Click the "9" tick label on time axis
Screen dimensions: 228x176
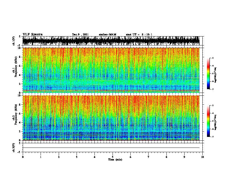coord(184,157)
